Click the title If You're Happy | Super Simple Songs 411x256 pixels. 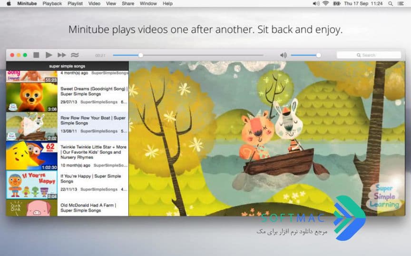[91, 178]
